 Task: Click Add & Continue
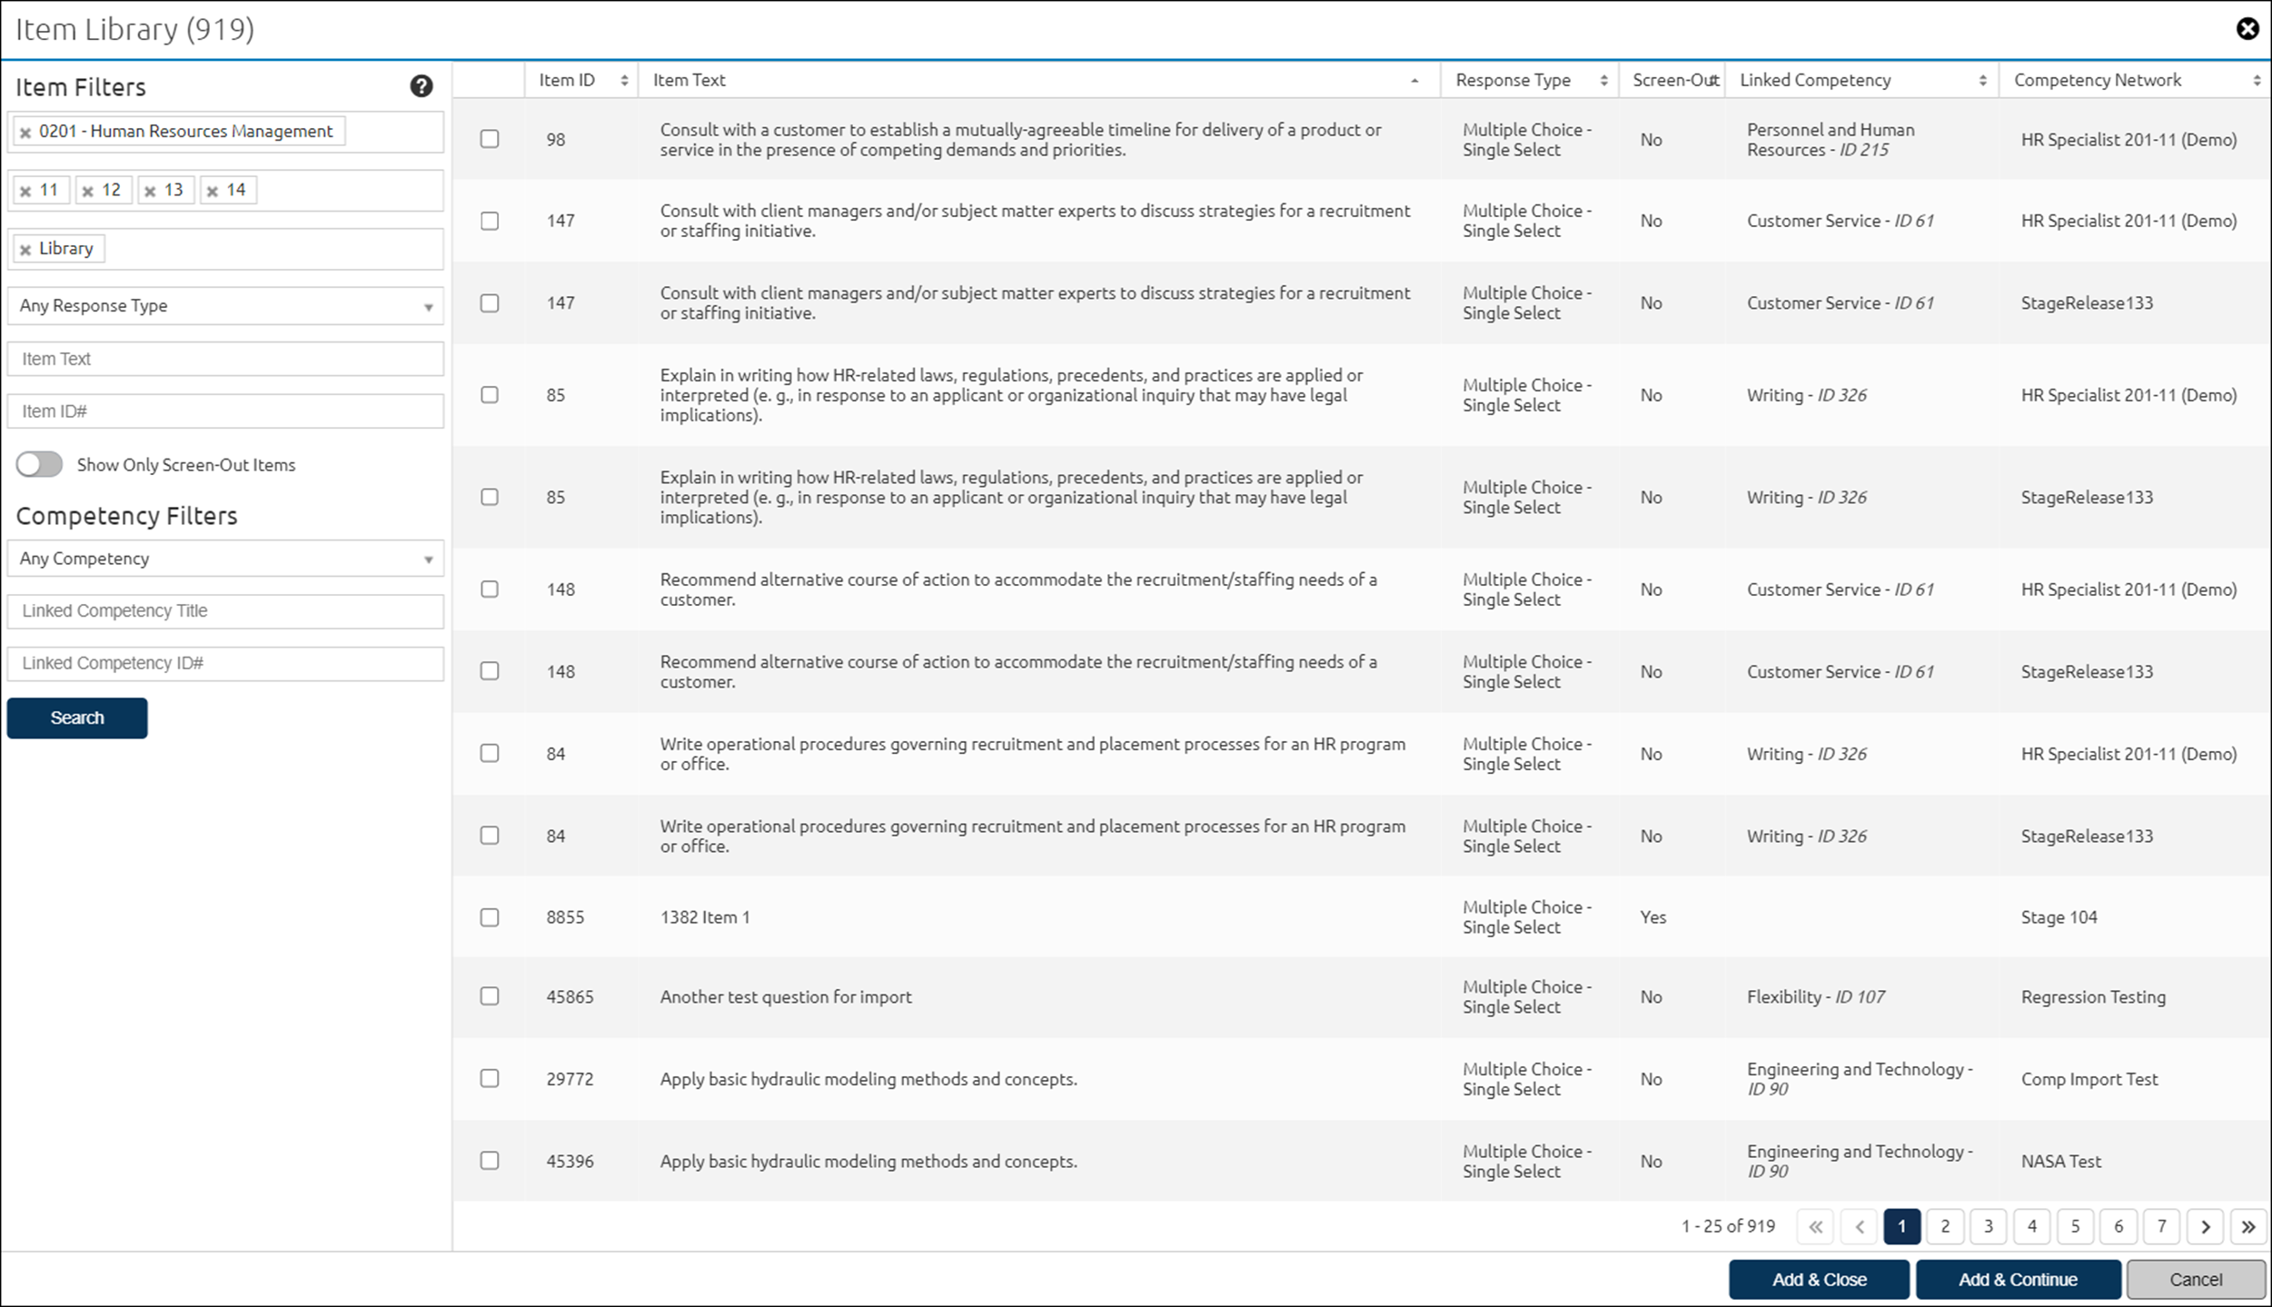click(2018, 1279)
